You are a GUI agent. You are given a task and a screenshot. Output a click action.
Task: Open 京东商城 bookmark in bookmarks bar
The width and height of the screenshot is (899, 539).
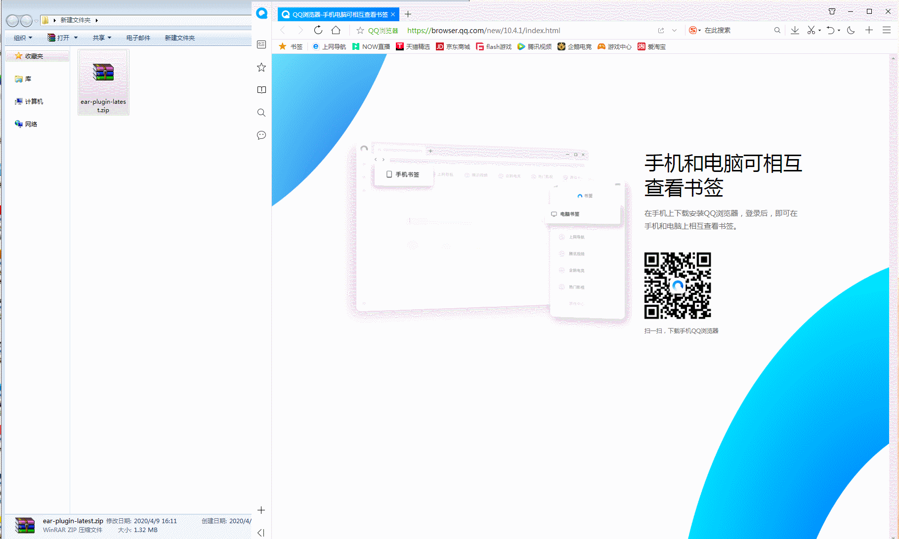(x=453, y=46)
